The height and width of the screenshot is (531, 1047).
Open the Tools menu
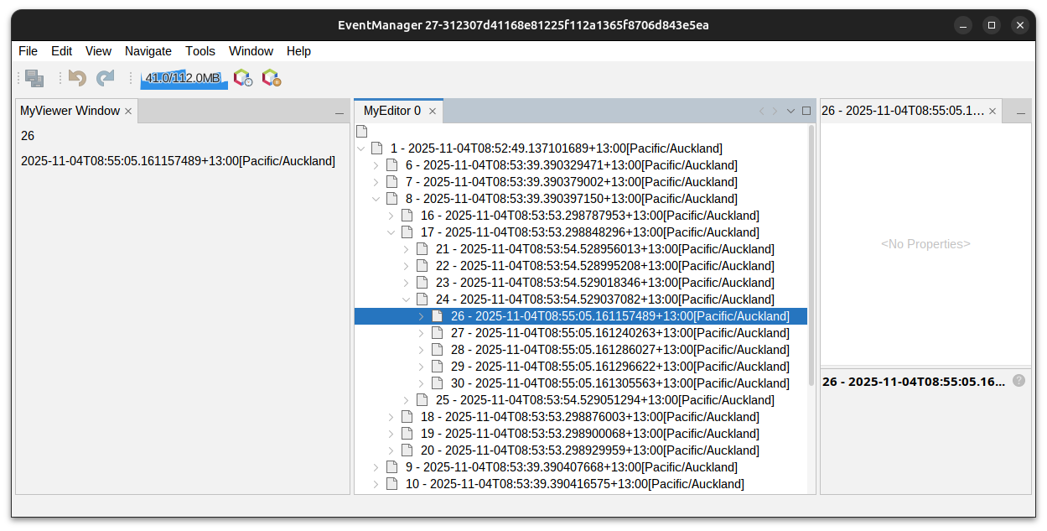pyautogui.click(x=200, y=51)
